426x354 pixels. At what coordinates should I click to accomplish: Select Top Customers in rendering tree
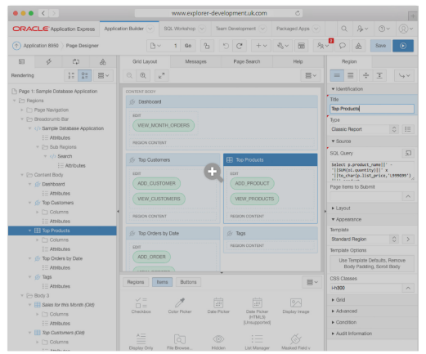coord(58,203)
